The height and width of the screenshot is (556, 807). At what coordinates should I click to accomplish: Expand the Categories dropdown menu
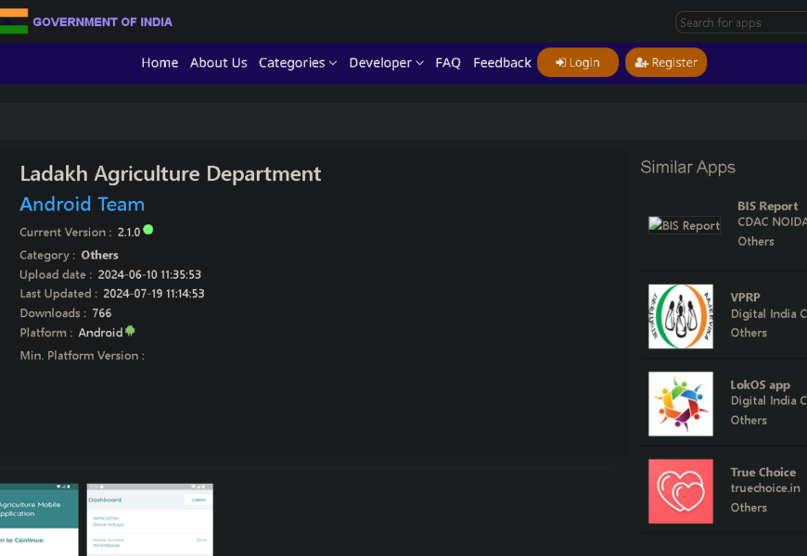[x=297, y=63]
